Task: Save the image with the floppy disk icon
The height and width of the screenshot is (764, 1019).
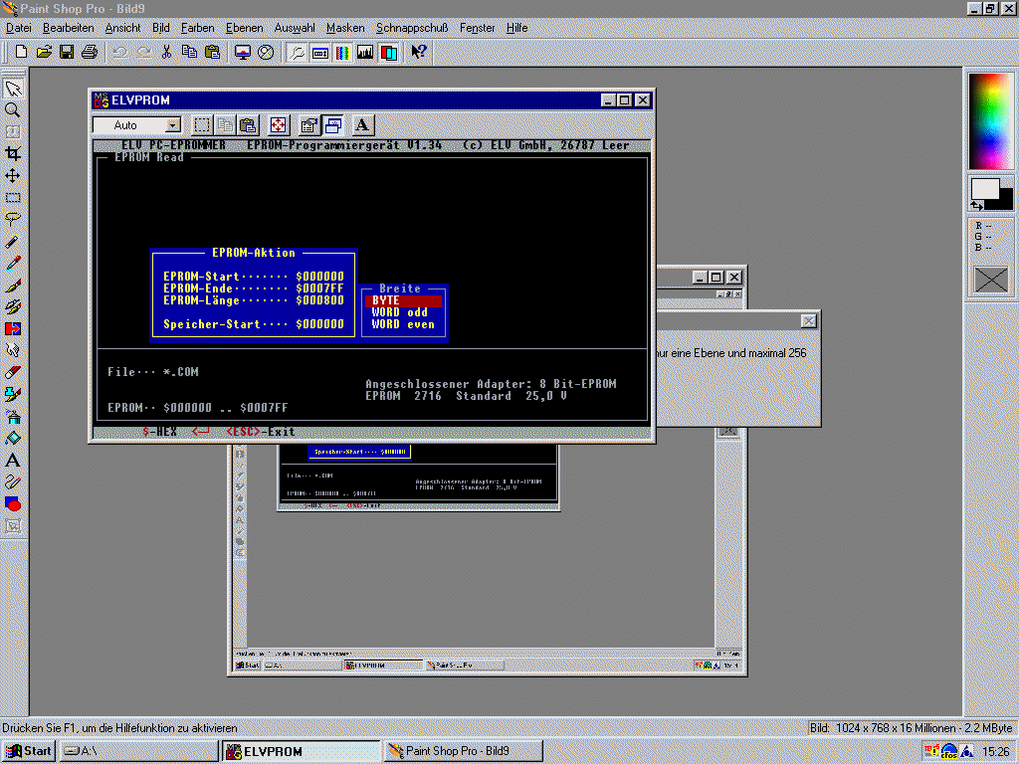Action: point(67,52)
